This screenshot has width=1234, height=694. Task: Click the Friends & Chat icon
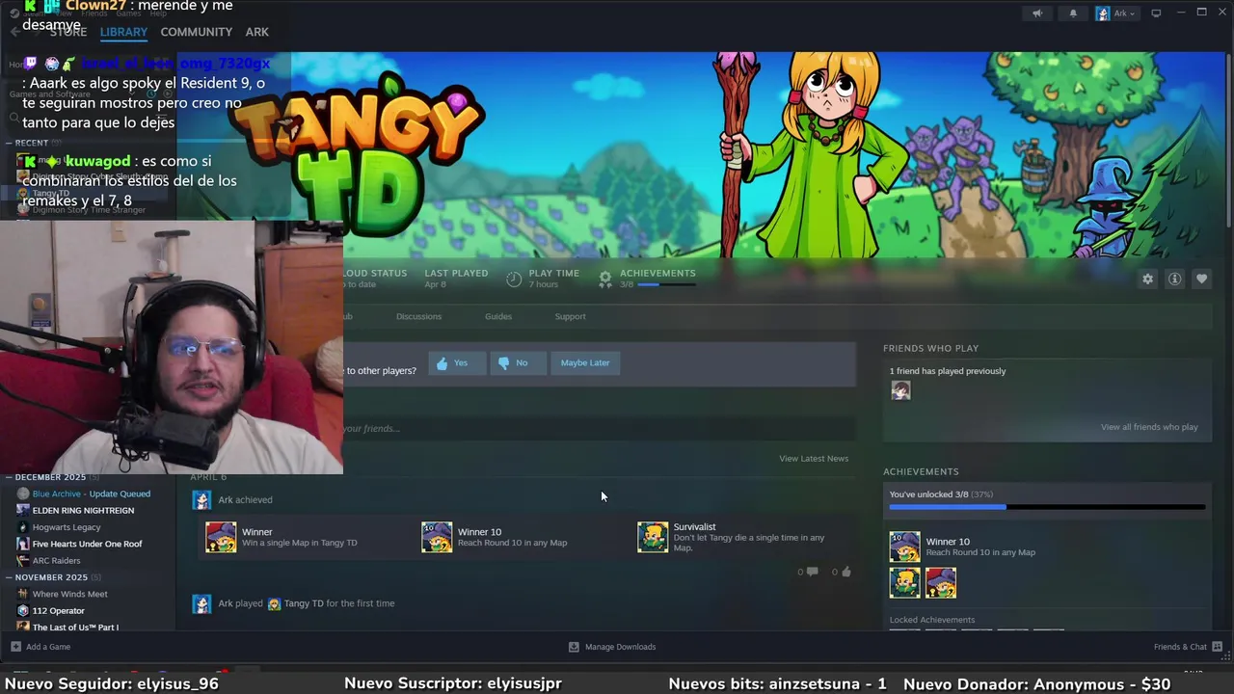pos(1218,647)
